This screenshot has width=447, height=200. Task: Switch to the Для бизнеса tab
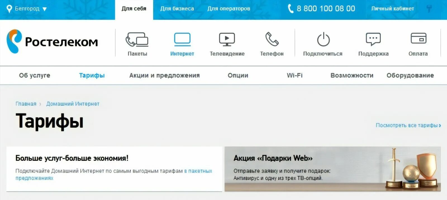[x=177, y=9]
